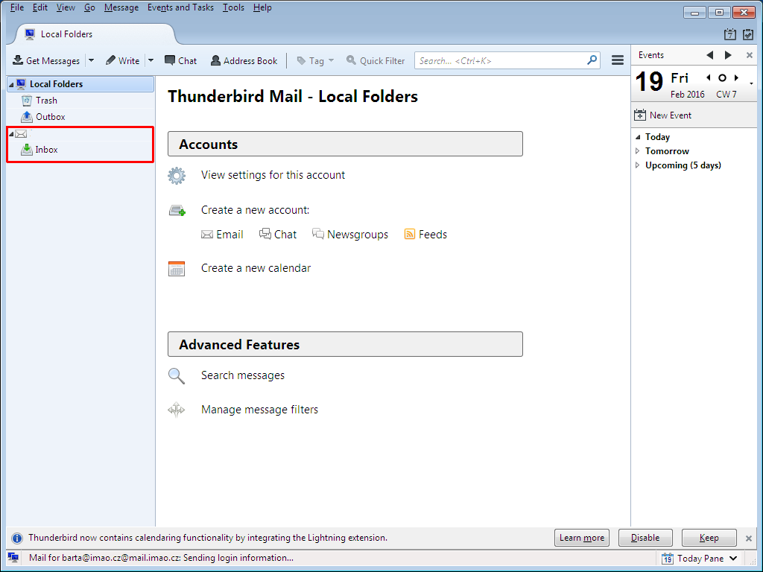Viewport: 763px width, 572px height.
Task: Open the Calendar tab icon
Action: pos(730,34)
